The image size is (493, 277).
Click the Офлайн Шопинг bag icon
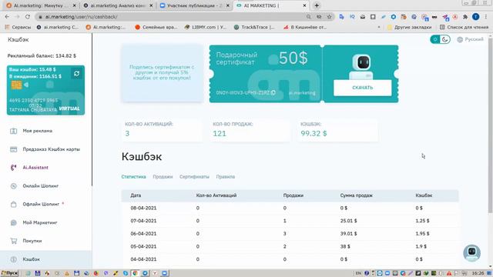click(14, 205)
